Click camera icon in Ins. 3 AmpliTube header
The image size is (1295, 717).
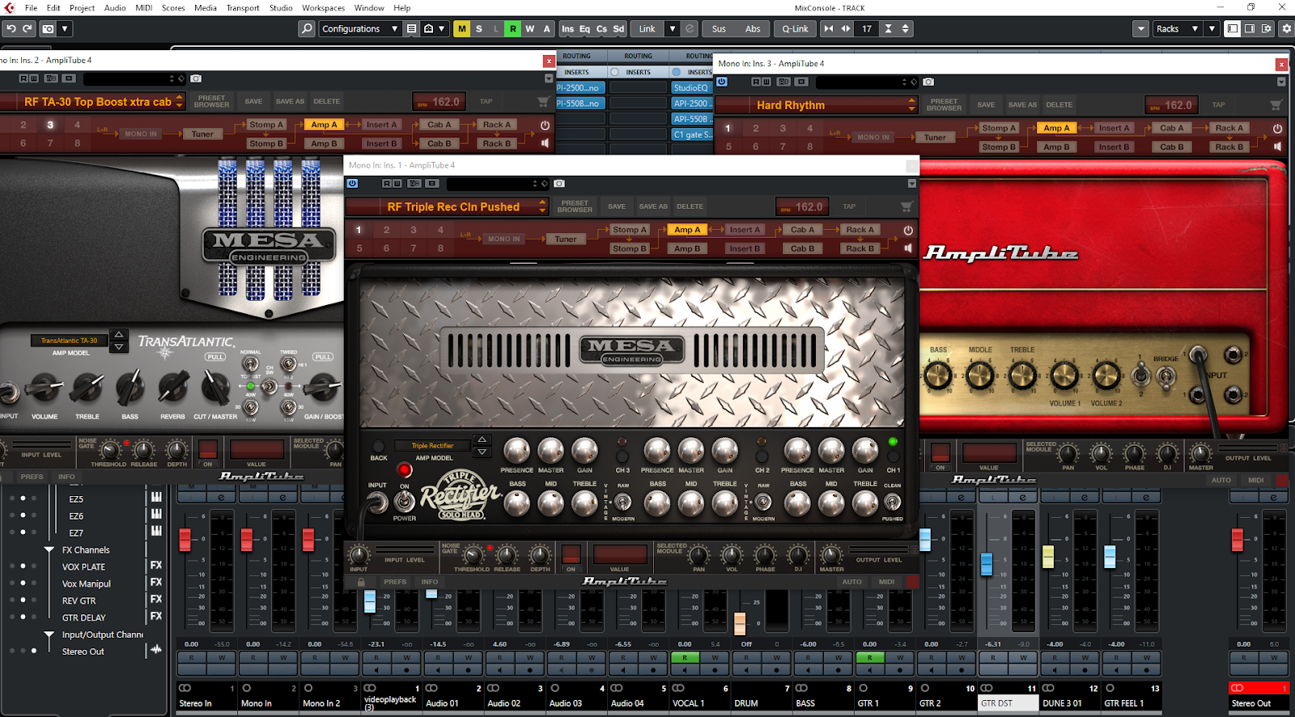(928, 82)
